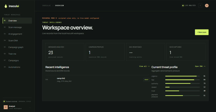Click the Analyst local workspace name
This screenshot has height=112, width=216.
pos(12,106)
